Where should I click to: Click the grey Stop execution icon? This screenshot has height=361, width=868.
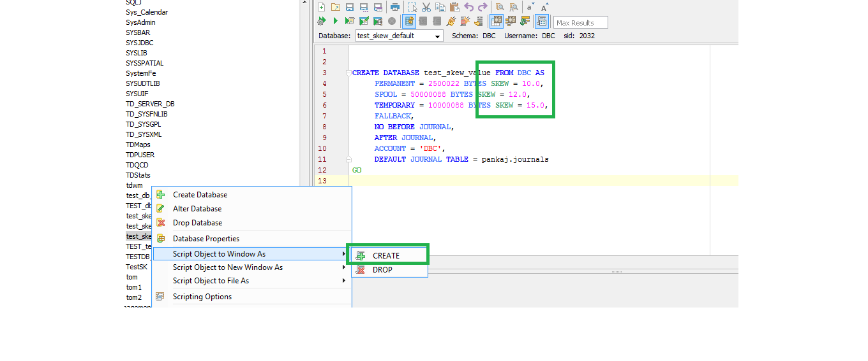pos(392,21)
